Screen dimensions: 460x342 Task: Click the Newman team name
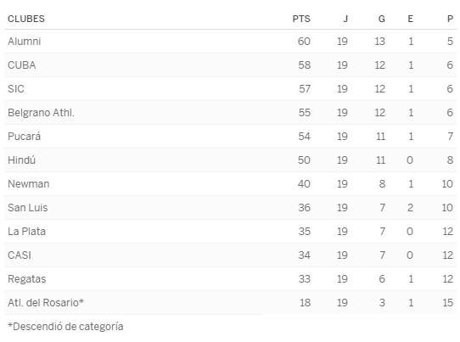pos(29,184)
